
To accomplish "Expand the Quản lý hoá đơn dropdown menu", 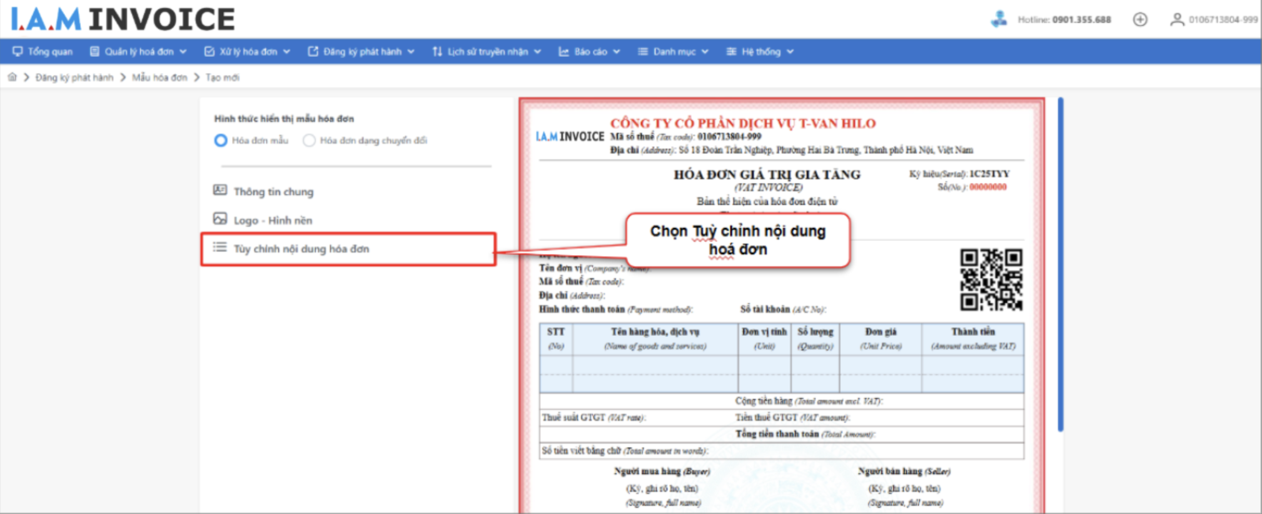I will click(x=138, y=52).
